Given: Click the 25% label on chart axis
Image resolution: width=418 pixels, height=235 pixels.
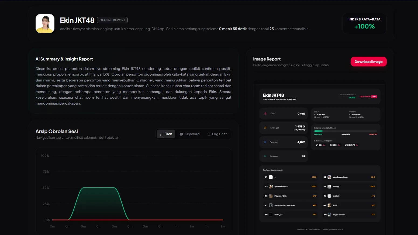Looking at the screenshot, I should tap(46, 204).
